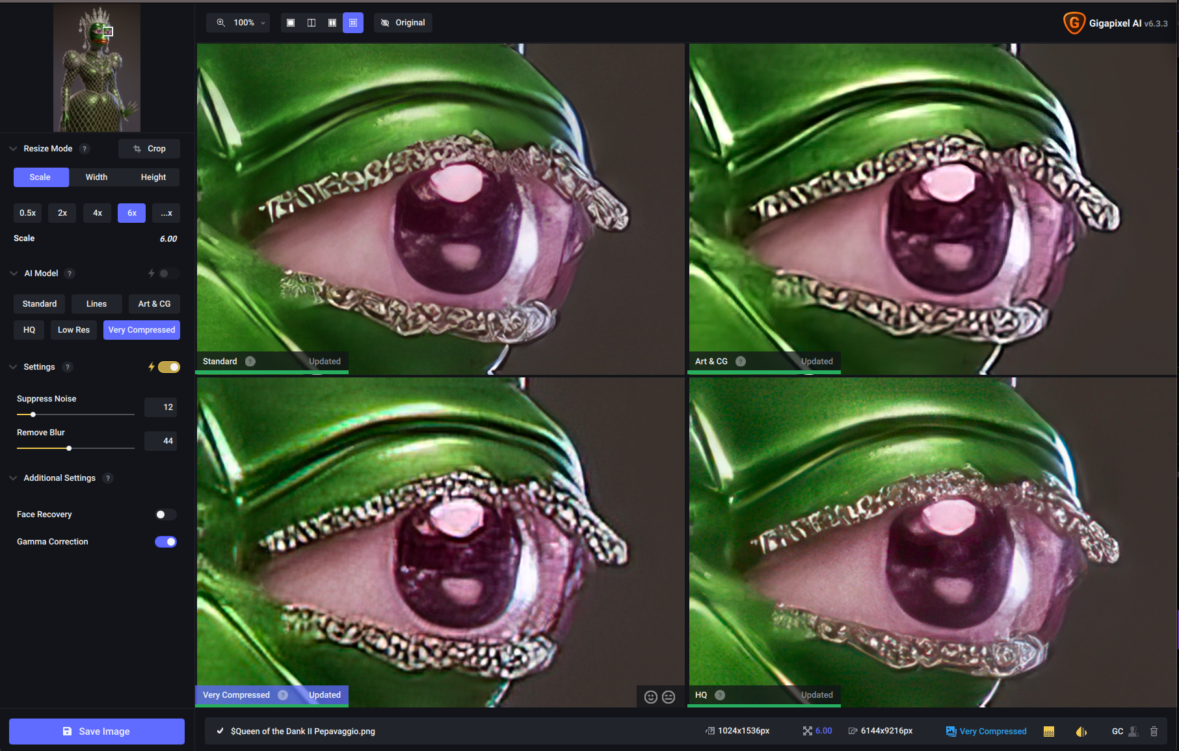The height and width of the screenshot is (751, 1179).
Task: Click help icon next to Art & CG label
Action: [x=741, y=361]
